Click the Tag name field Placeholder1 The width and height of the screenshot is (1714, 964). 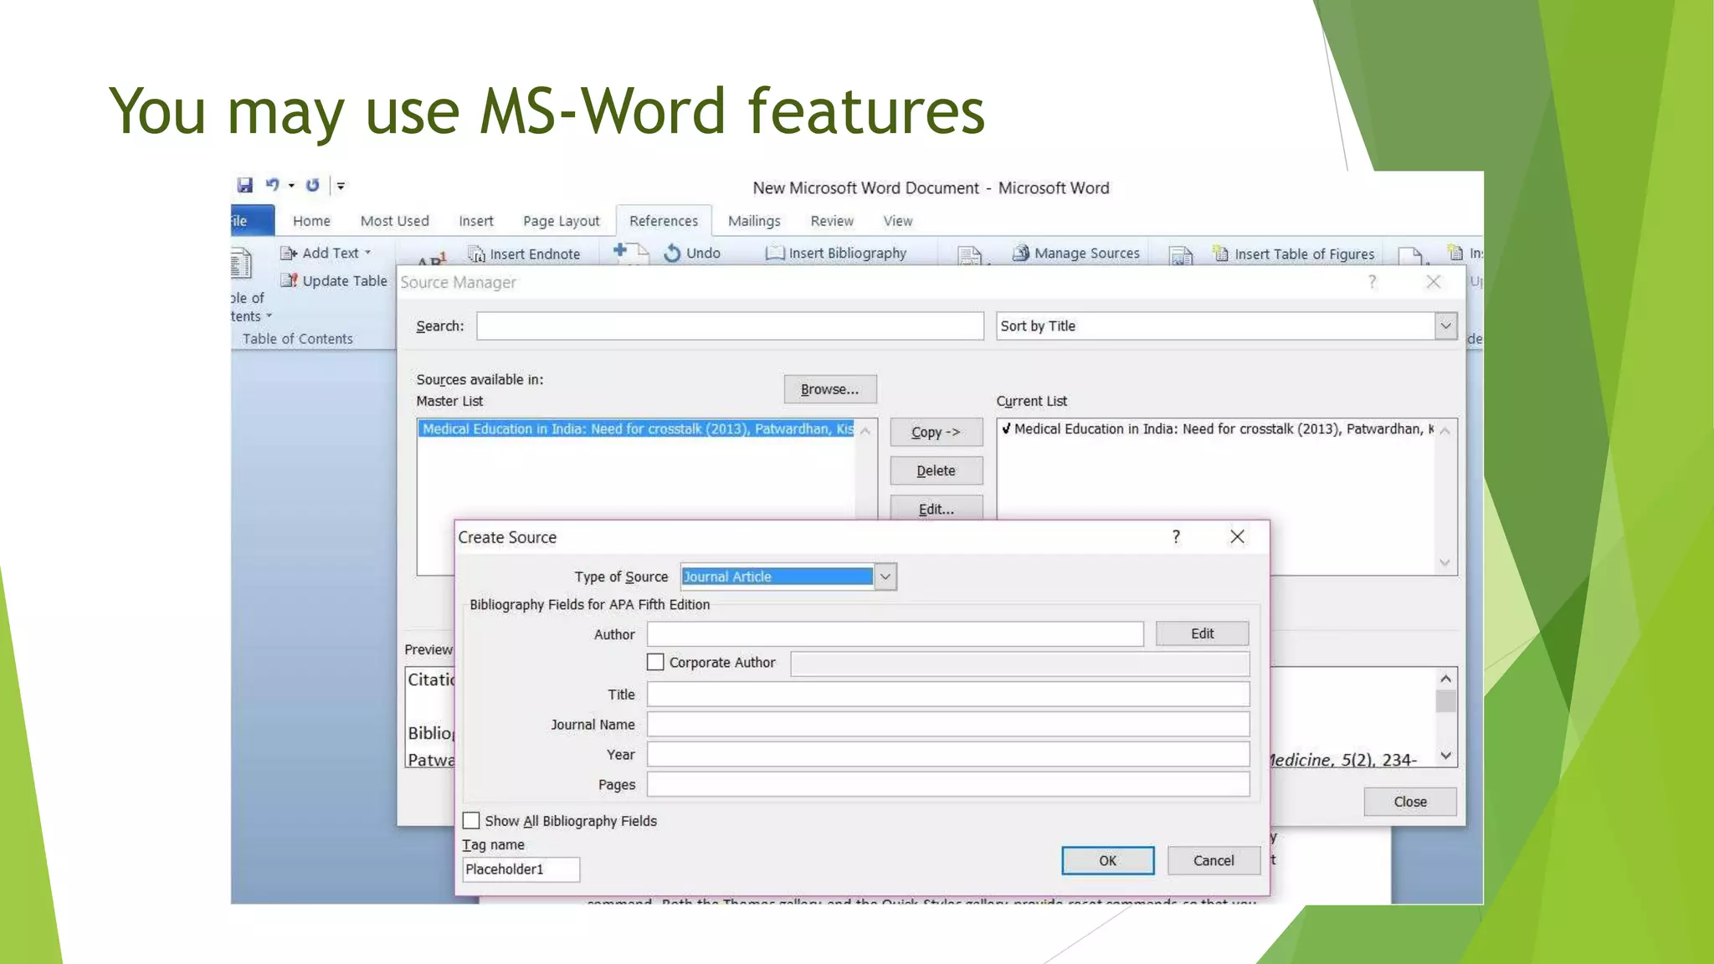click(521, 869)
